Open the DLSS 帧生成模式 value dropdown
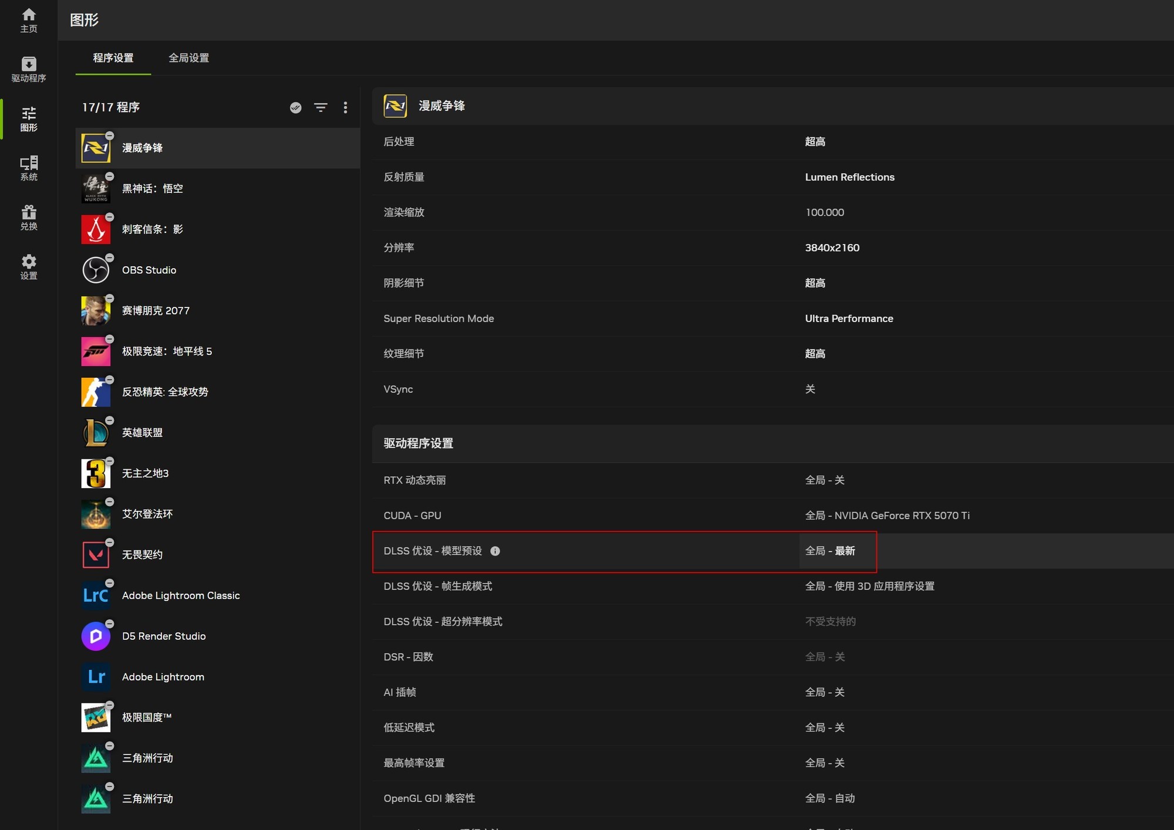The height and width of the screenshot is (830, 1174). 869,586
